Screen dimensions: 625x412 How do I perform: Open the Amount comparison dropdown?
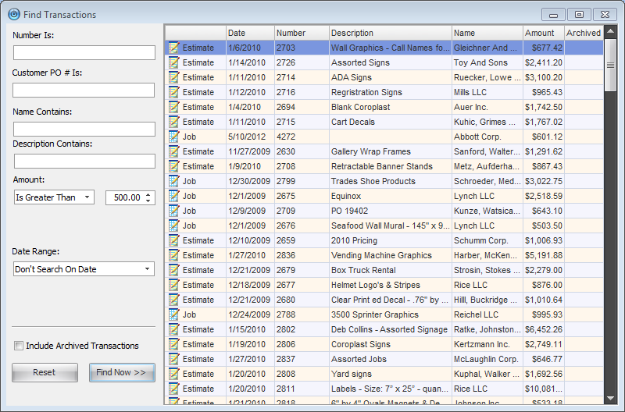tap(53, 197)
